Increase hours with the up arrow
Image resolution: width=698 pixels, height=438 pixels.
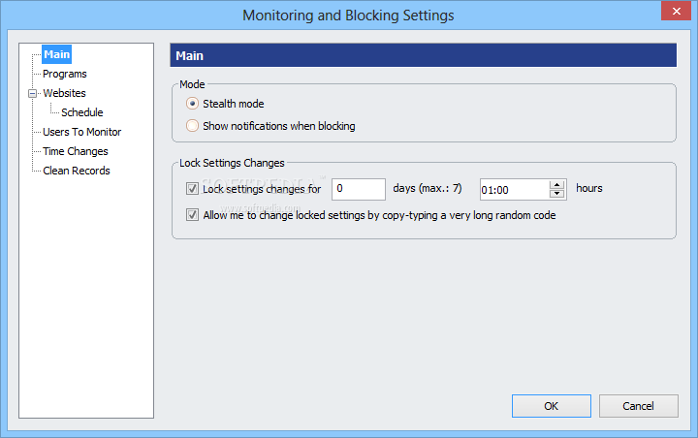pos(556,185)
